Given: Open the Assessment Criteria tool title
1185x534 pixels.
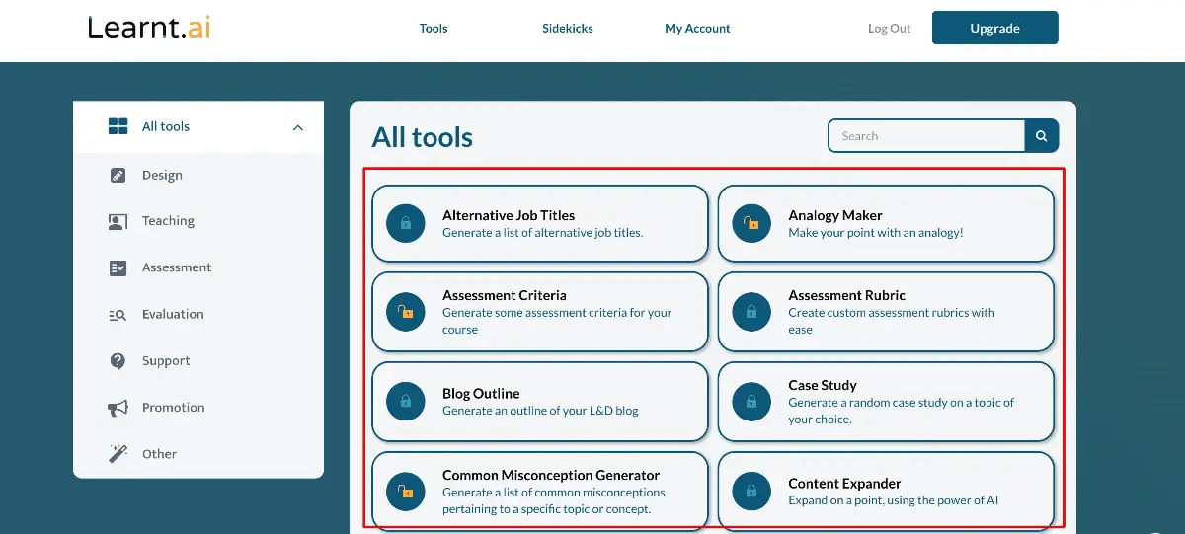Looking at the screenshot, I should pyautogui.click(x=505, y=295).
